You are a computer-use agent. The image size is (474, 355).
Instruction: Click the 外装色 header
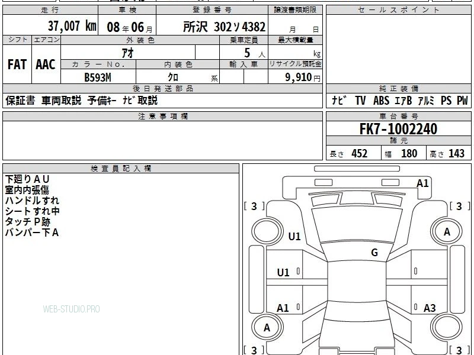pyautogui.click(x=140, y=40)
